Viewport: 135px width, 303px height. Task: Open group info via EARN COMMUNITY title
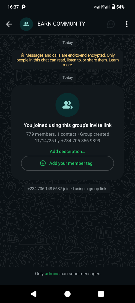(61, 24)
